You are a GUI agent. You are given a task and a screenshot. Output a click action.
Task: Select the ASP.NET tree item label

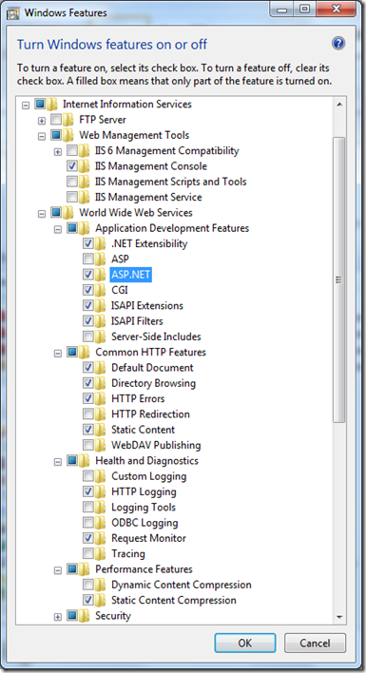click(131, 275)
